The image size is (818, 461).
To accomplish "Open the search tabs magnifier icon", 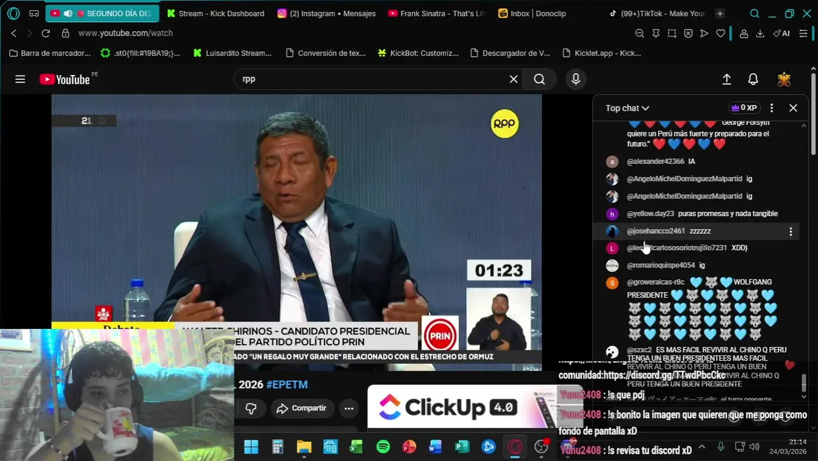I will 755,13.
